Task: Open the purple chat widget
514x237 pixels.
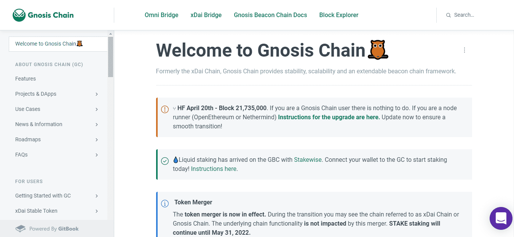Action: pyautogui.click(x=501, y=218)
